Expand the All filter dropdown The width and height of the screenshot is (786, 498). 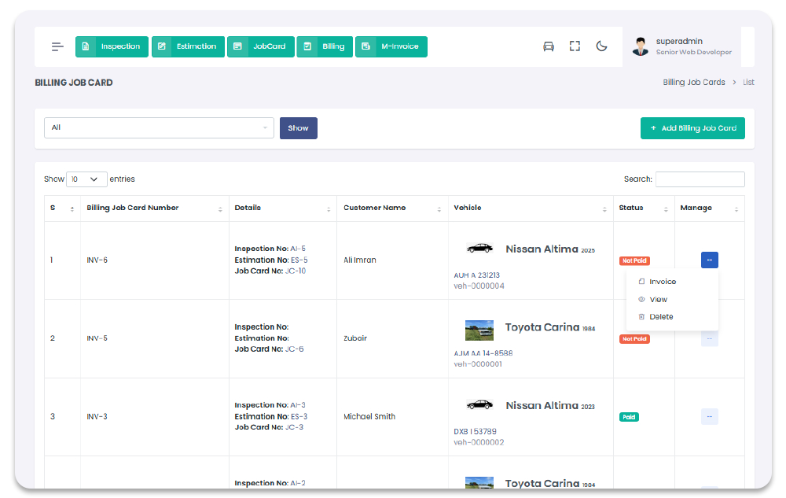[159, 127]
